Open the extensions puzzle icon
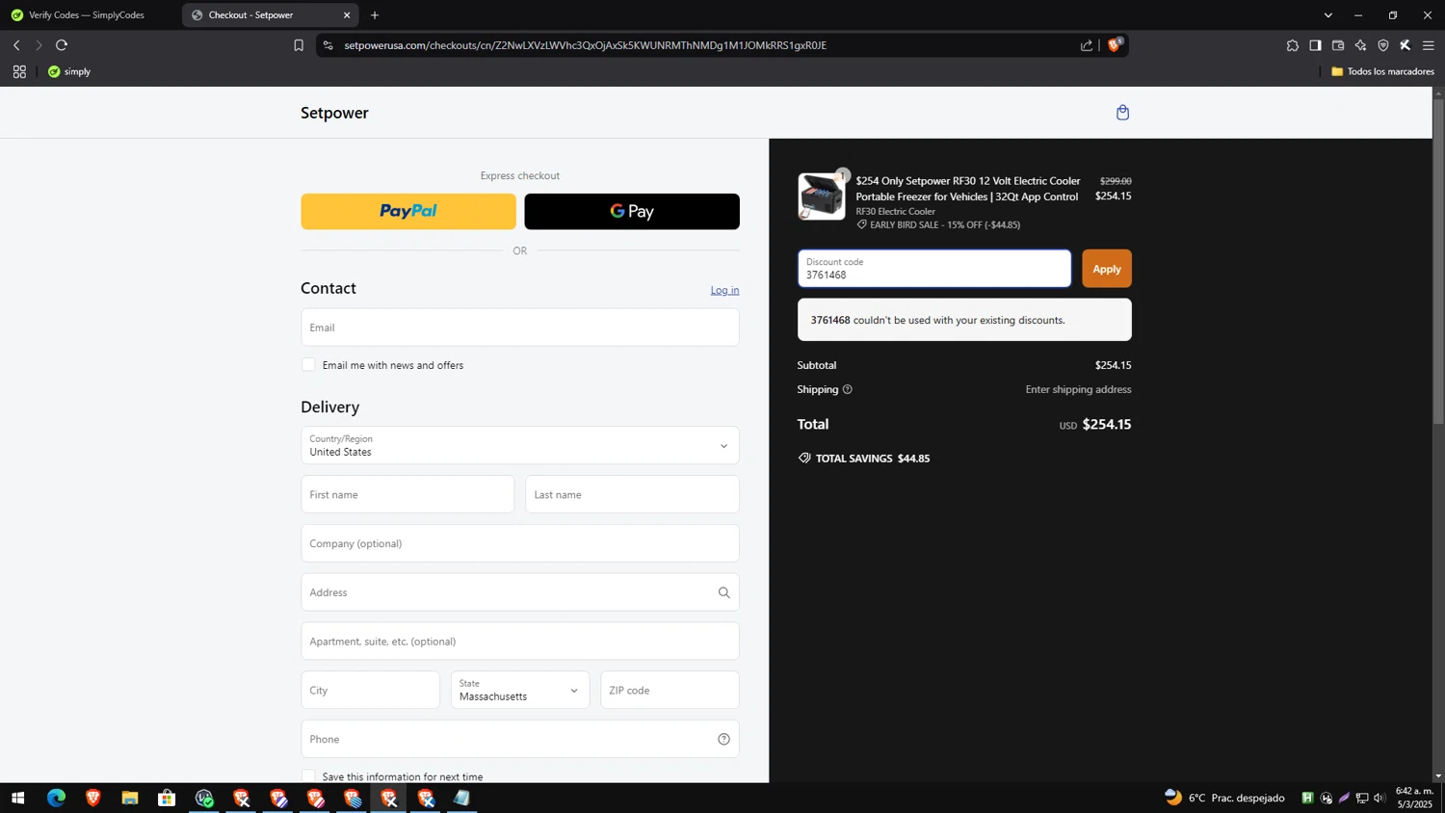1445x813 pixels. [1293, 45]
